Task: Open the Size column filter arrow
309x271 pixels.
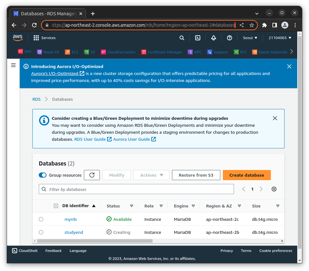Action: pyautogui.click(x=278, y=206)
